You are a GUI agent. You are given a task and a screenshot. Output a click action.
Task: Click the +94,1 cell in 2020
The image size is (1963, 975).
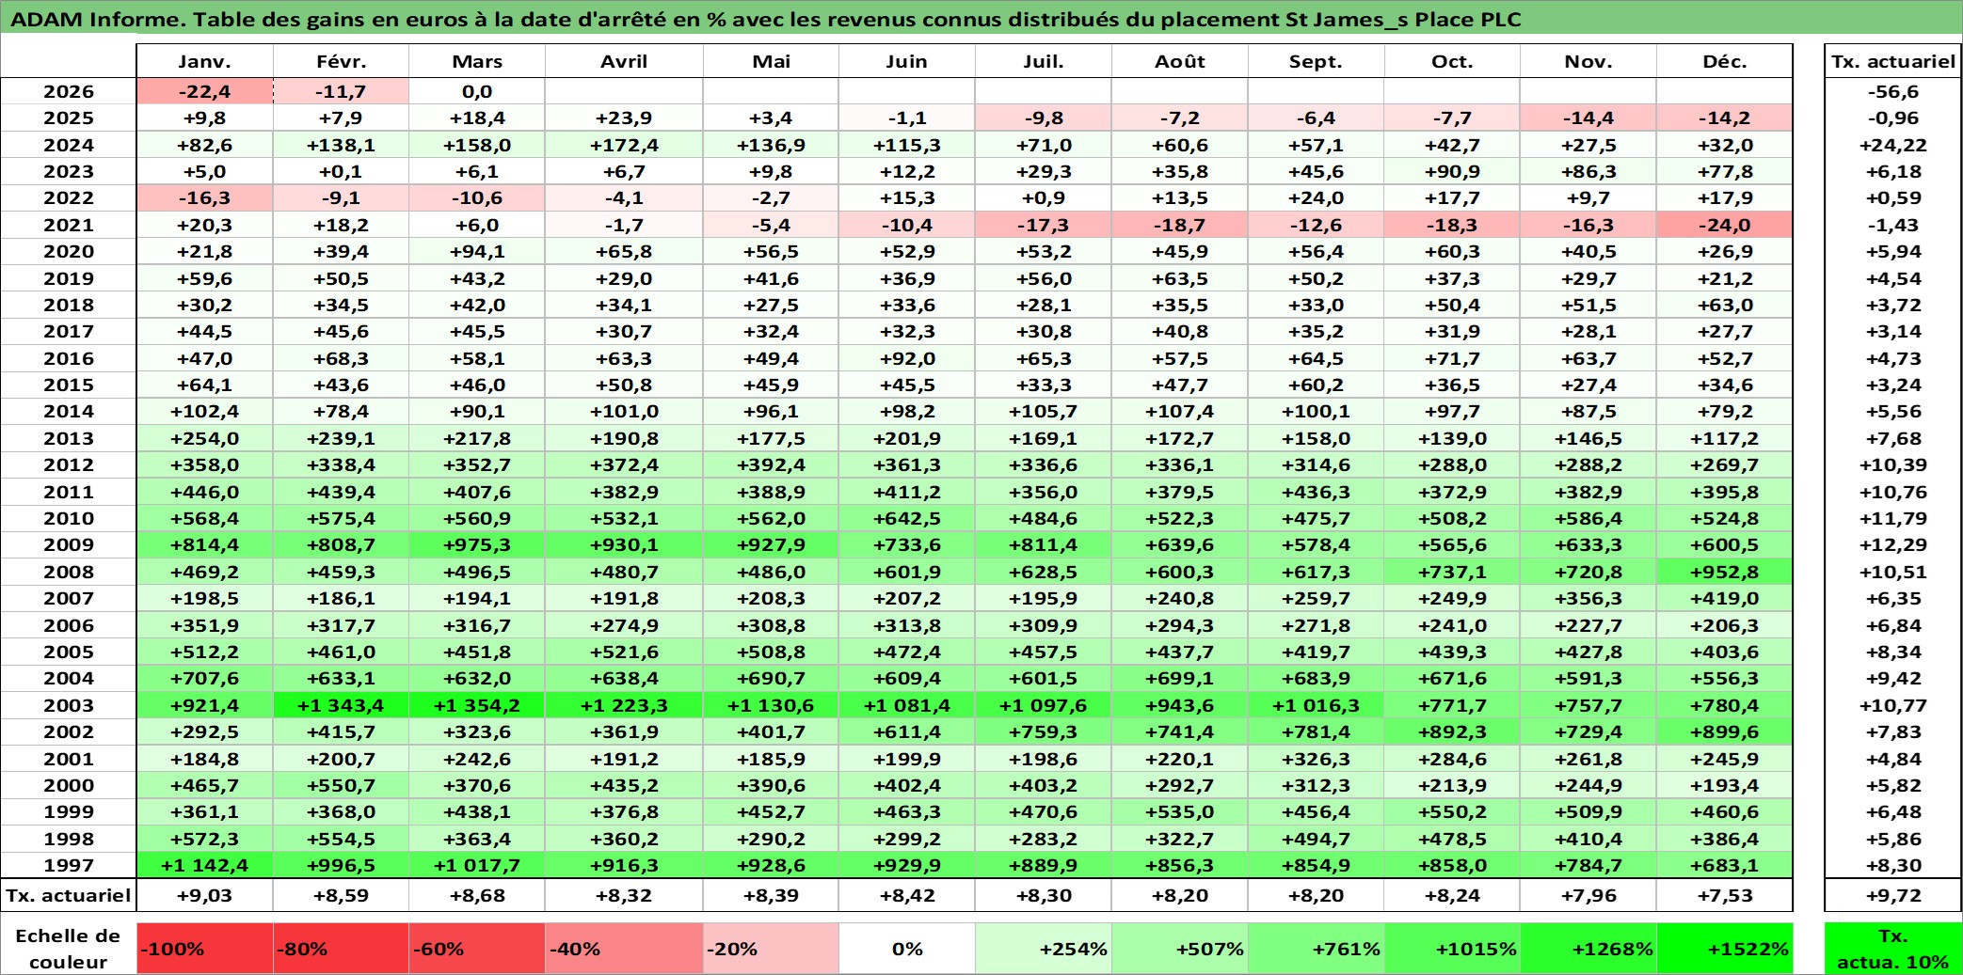point(477,251)
